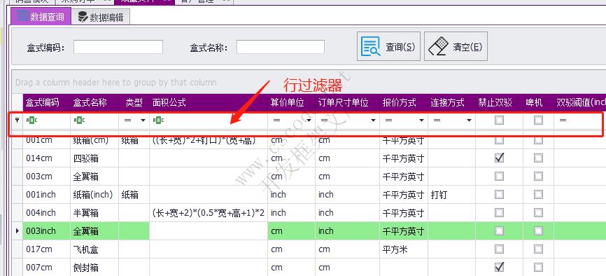Viewport: 606px width, 276px height.
Task: Click 千平方英寸 cell in 014cm row
Action: coord(404,158)
